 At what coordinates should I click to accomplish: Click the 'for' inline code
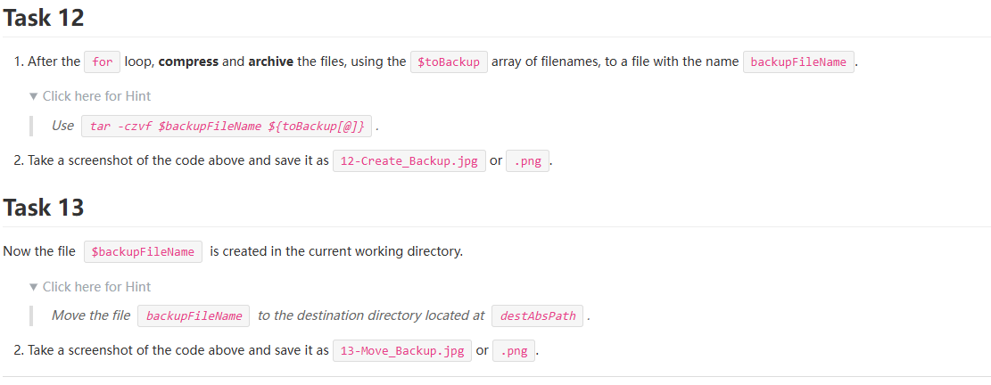click(x=102, y=61)
